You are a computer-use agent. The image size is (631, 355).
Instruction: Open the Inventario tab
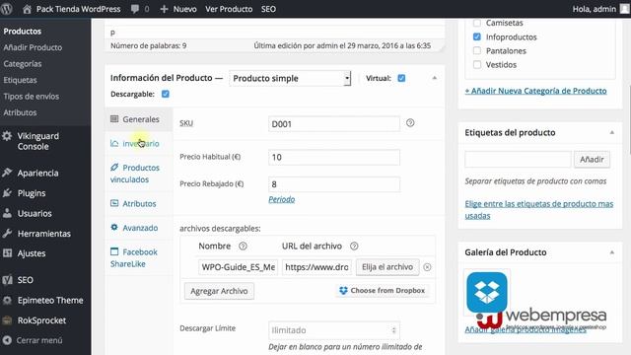tap(139, 143)
